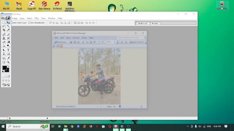Swap foreground and background colors

(x=8, y=67)
